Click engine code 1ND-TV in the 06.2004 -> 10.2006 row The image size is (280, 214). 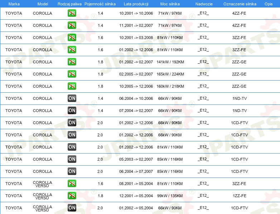[x=240, y=98]
